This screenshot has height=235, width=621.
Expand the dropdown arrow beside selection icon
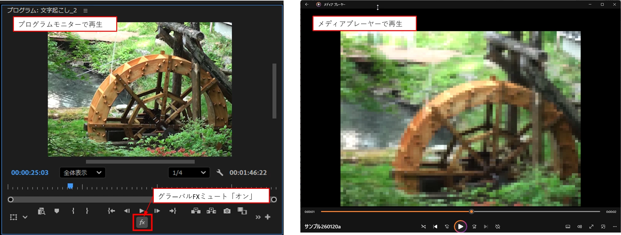pyautogui.click(x=25, y=217)
